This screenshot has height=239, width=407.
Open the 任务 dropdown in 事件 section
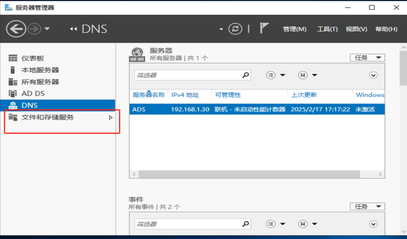tap(368, 207)
